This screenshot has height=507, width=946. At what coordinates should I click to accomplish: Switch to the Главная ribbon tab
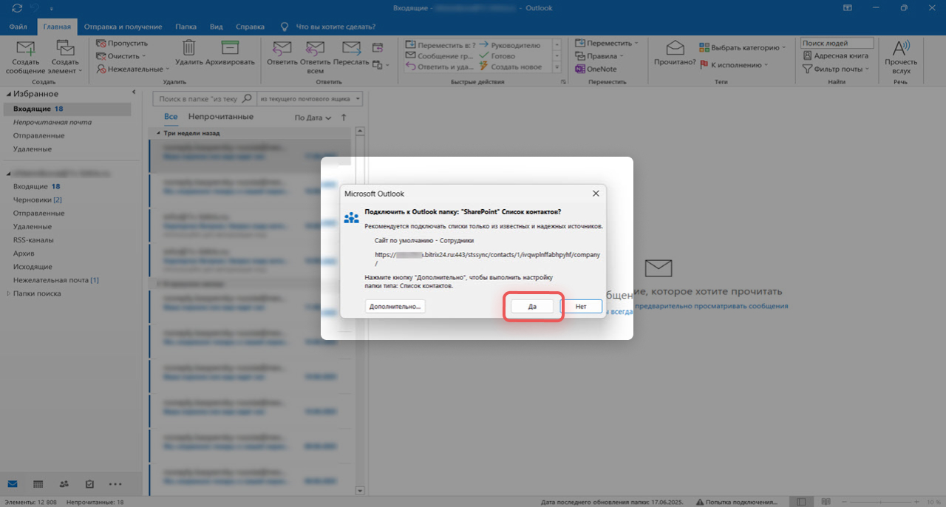point(57,27)
